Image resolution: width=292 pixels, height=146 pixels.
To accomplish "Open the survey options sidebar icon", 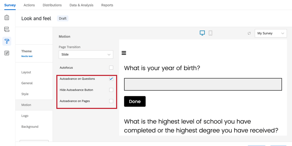I will pos(7,53).
